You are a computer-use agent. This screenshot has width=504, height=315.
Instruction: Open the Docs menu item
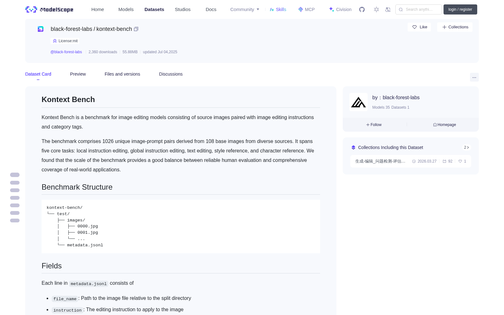point(211,9)
